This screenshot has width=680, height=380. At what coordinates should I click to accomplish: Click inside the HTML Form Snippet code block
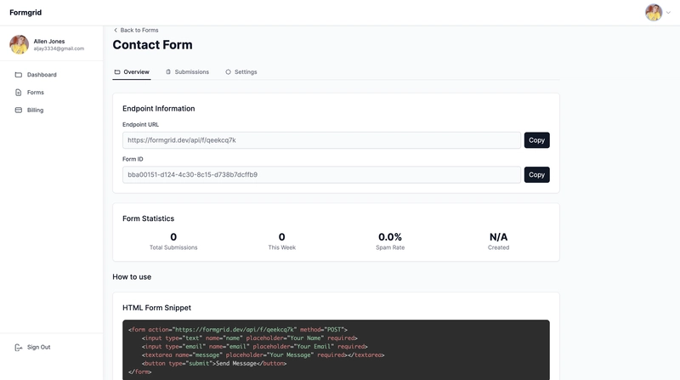pos(336,349)
